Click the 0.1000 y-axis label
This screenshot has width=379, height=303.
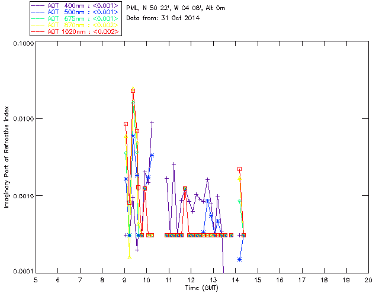coord(23,43)
